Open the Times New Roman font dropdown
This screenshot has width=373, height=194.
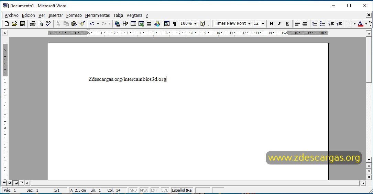249,24
